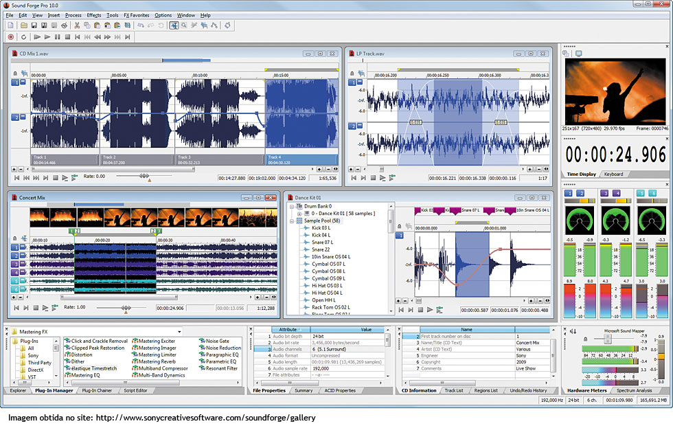Create a new file from the toolbar
Image resolution: width=673 pixels, height=426 pixels.
tap(10, 26)
